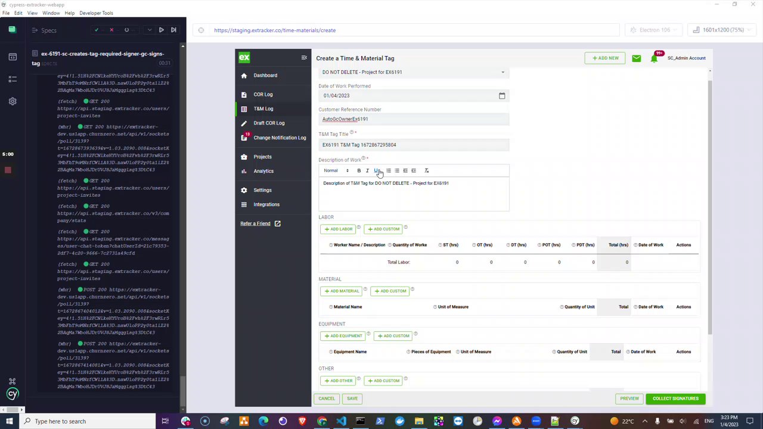
Task: Click ADD CUSTOM button under Material
Action: click(x=390, y=291)
